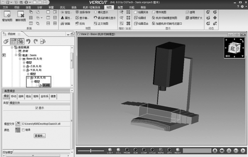Collapse the Base (0, 0, 0) tree node
This screenshot has height=157, width=248.
click(20, 59)
